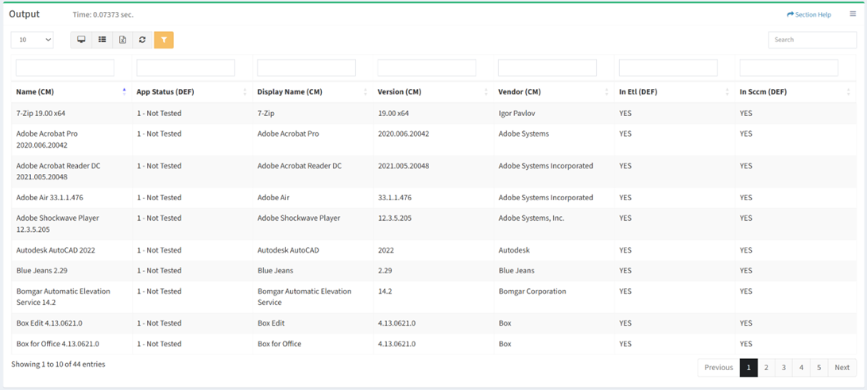
Task: Click the monitor display view icon
Action: (x=81, y=40)
